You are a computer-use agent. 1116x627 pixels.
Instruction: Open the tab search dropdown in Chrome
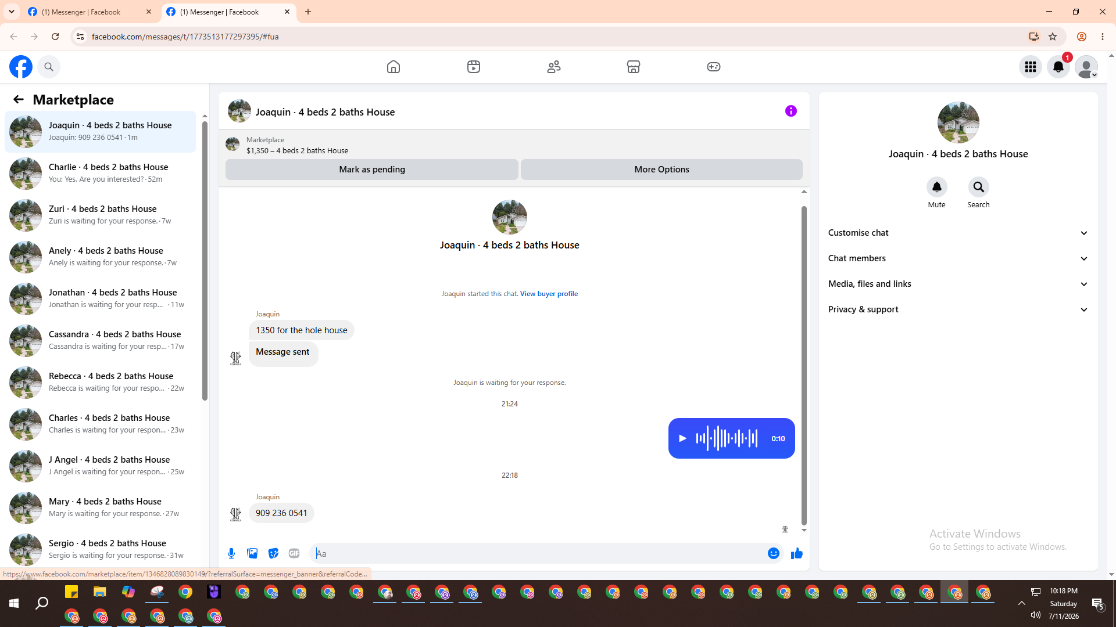(x=12, y=12)
